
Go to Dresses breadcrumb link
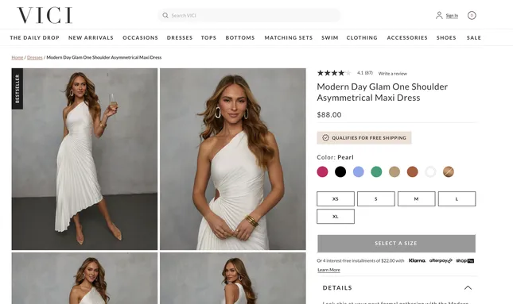[35, 57]
